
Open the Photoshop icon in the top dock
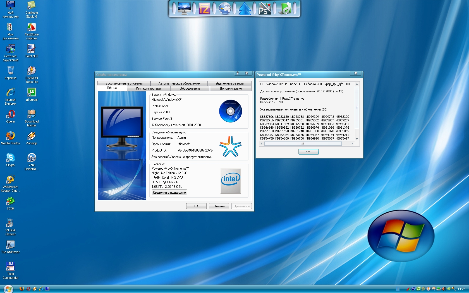(264, 9)
